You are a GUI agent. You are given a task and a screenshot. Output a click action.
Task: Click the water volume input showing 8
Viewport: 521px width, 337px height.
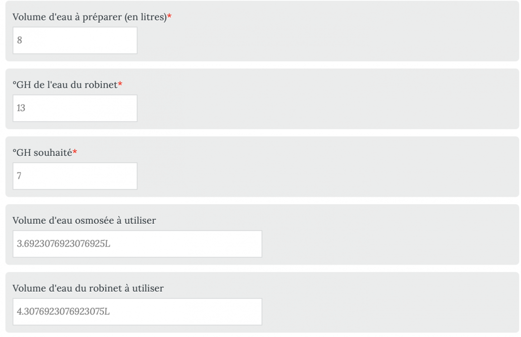pos(75,40)
